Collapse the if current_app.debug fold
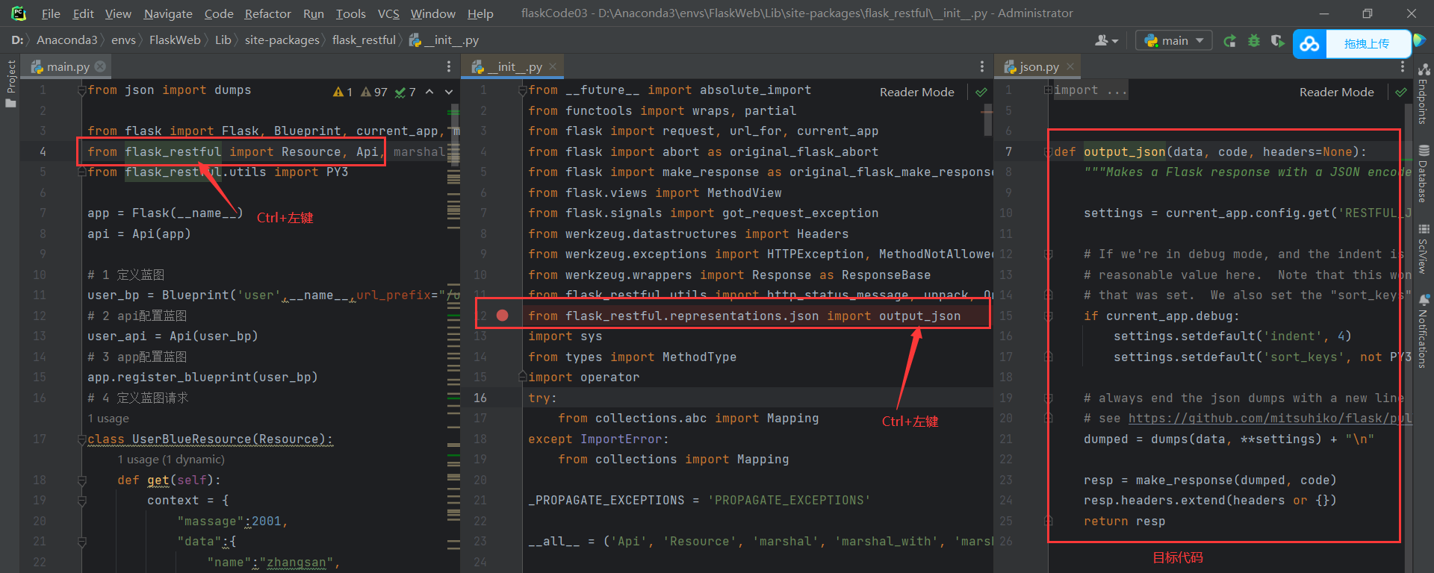The height and width of the screenshot is (573, 1434). [1048, 316]
